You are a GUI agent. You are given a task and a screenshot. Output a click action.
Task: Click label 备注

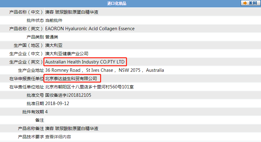[40, 120]
